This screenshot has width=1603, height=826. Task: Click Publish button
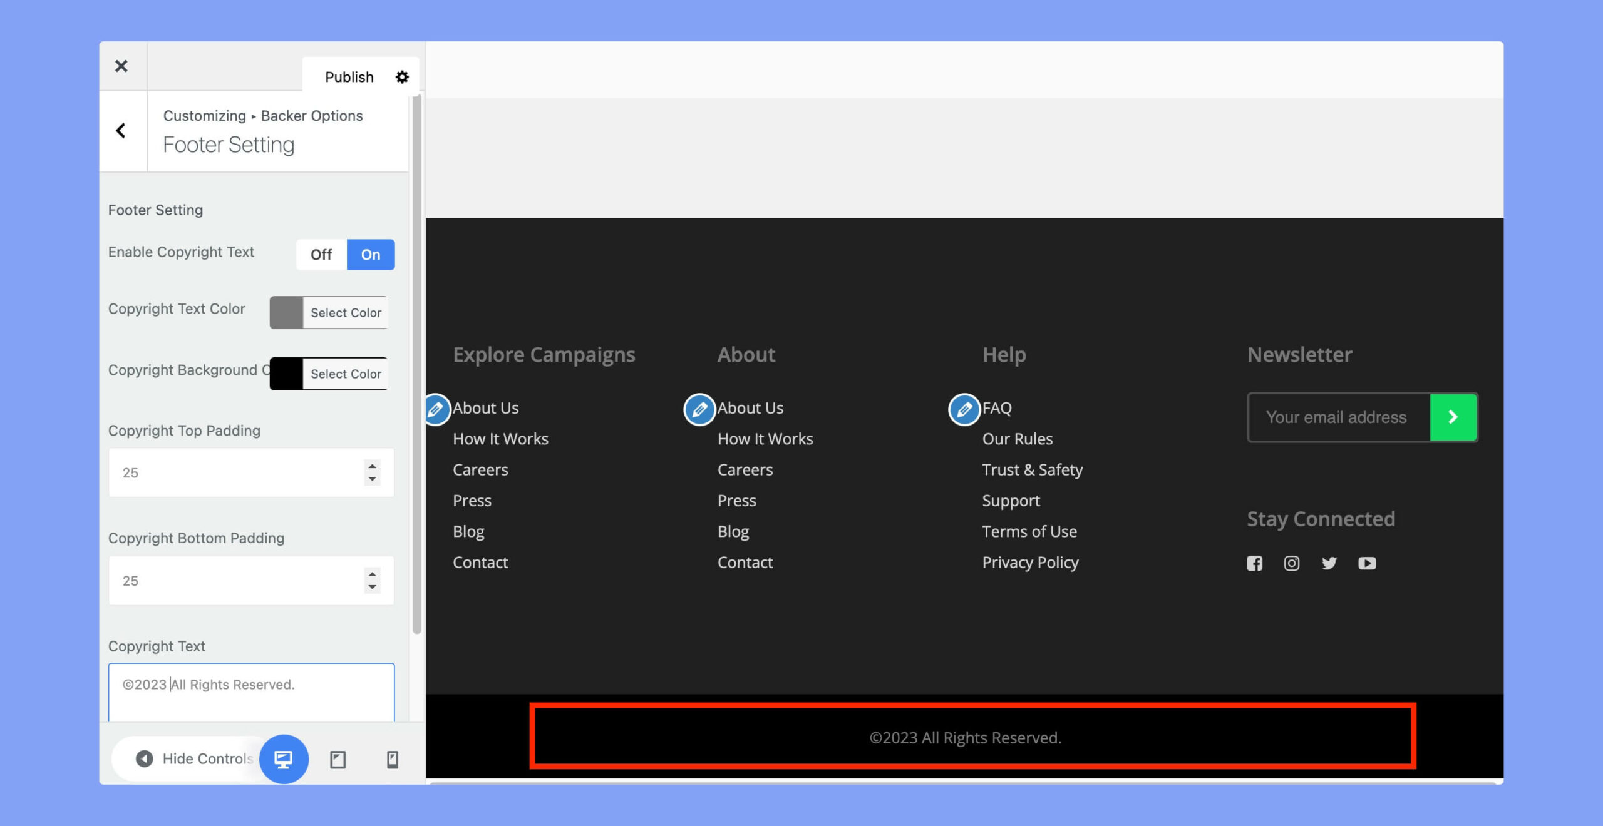click(x=349, y=76)
